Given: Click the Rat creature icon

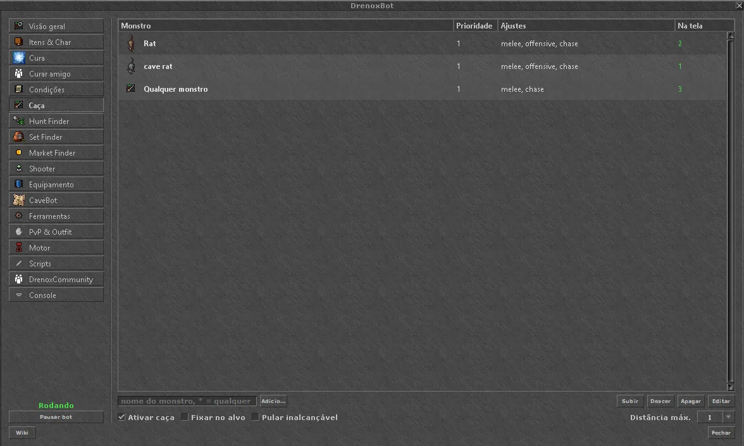Looking at the screenshot, I should [131, 43].
